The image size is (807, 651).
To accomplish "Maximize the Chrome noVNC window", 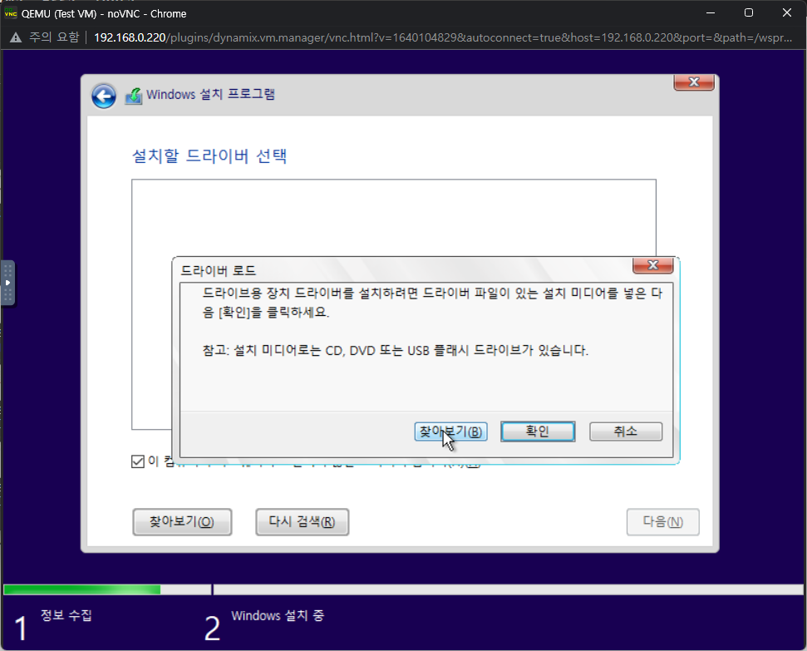I will (x=749, y=12).
